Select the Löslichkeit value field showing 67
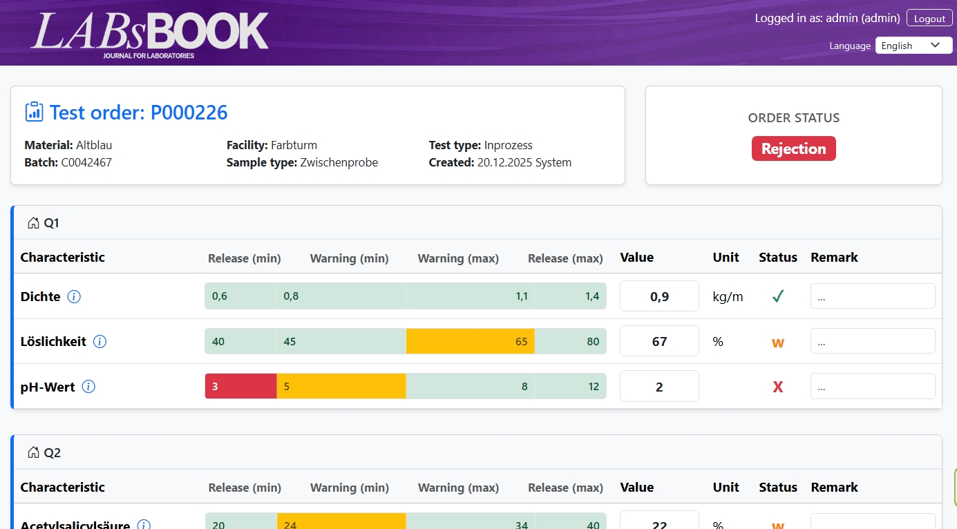 tap(659, 341)
